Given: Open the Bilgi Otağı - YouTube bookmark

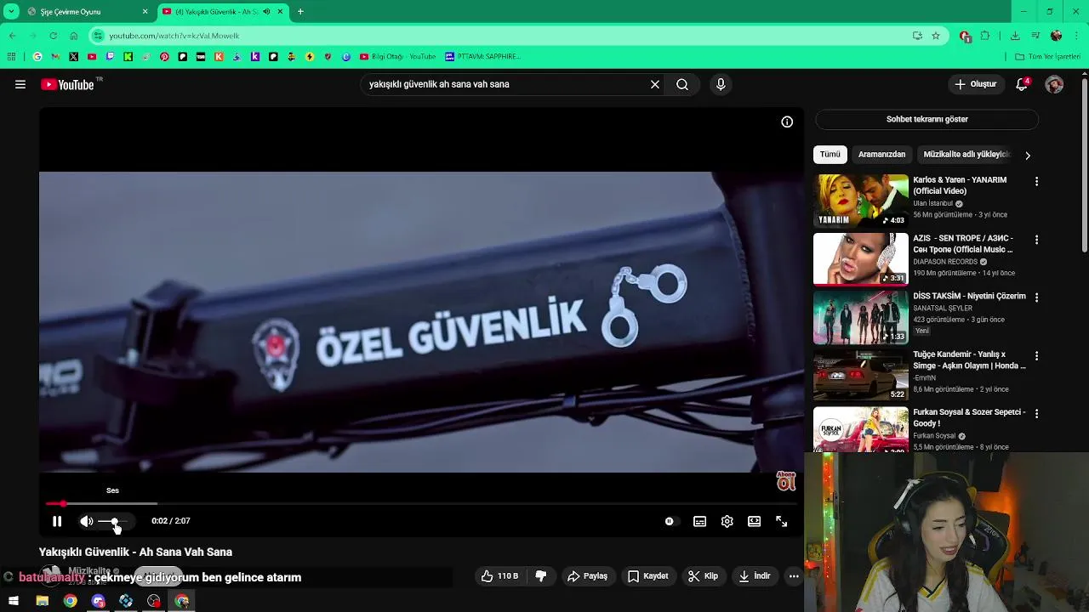Looking at the screenshot, I should pyautogui.click(x=397, y=57).
